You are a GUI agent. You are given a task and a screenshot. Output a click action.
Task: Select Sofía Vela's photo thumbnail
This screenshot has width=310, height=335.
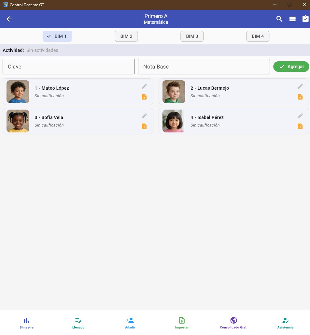[x=18, y=121]
